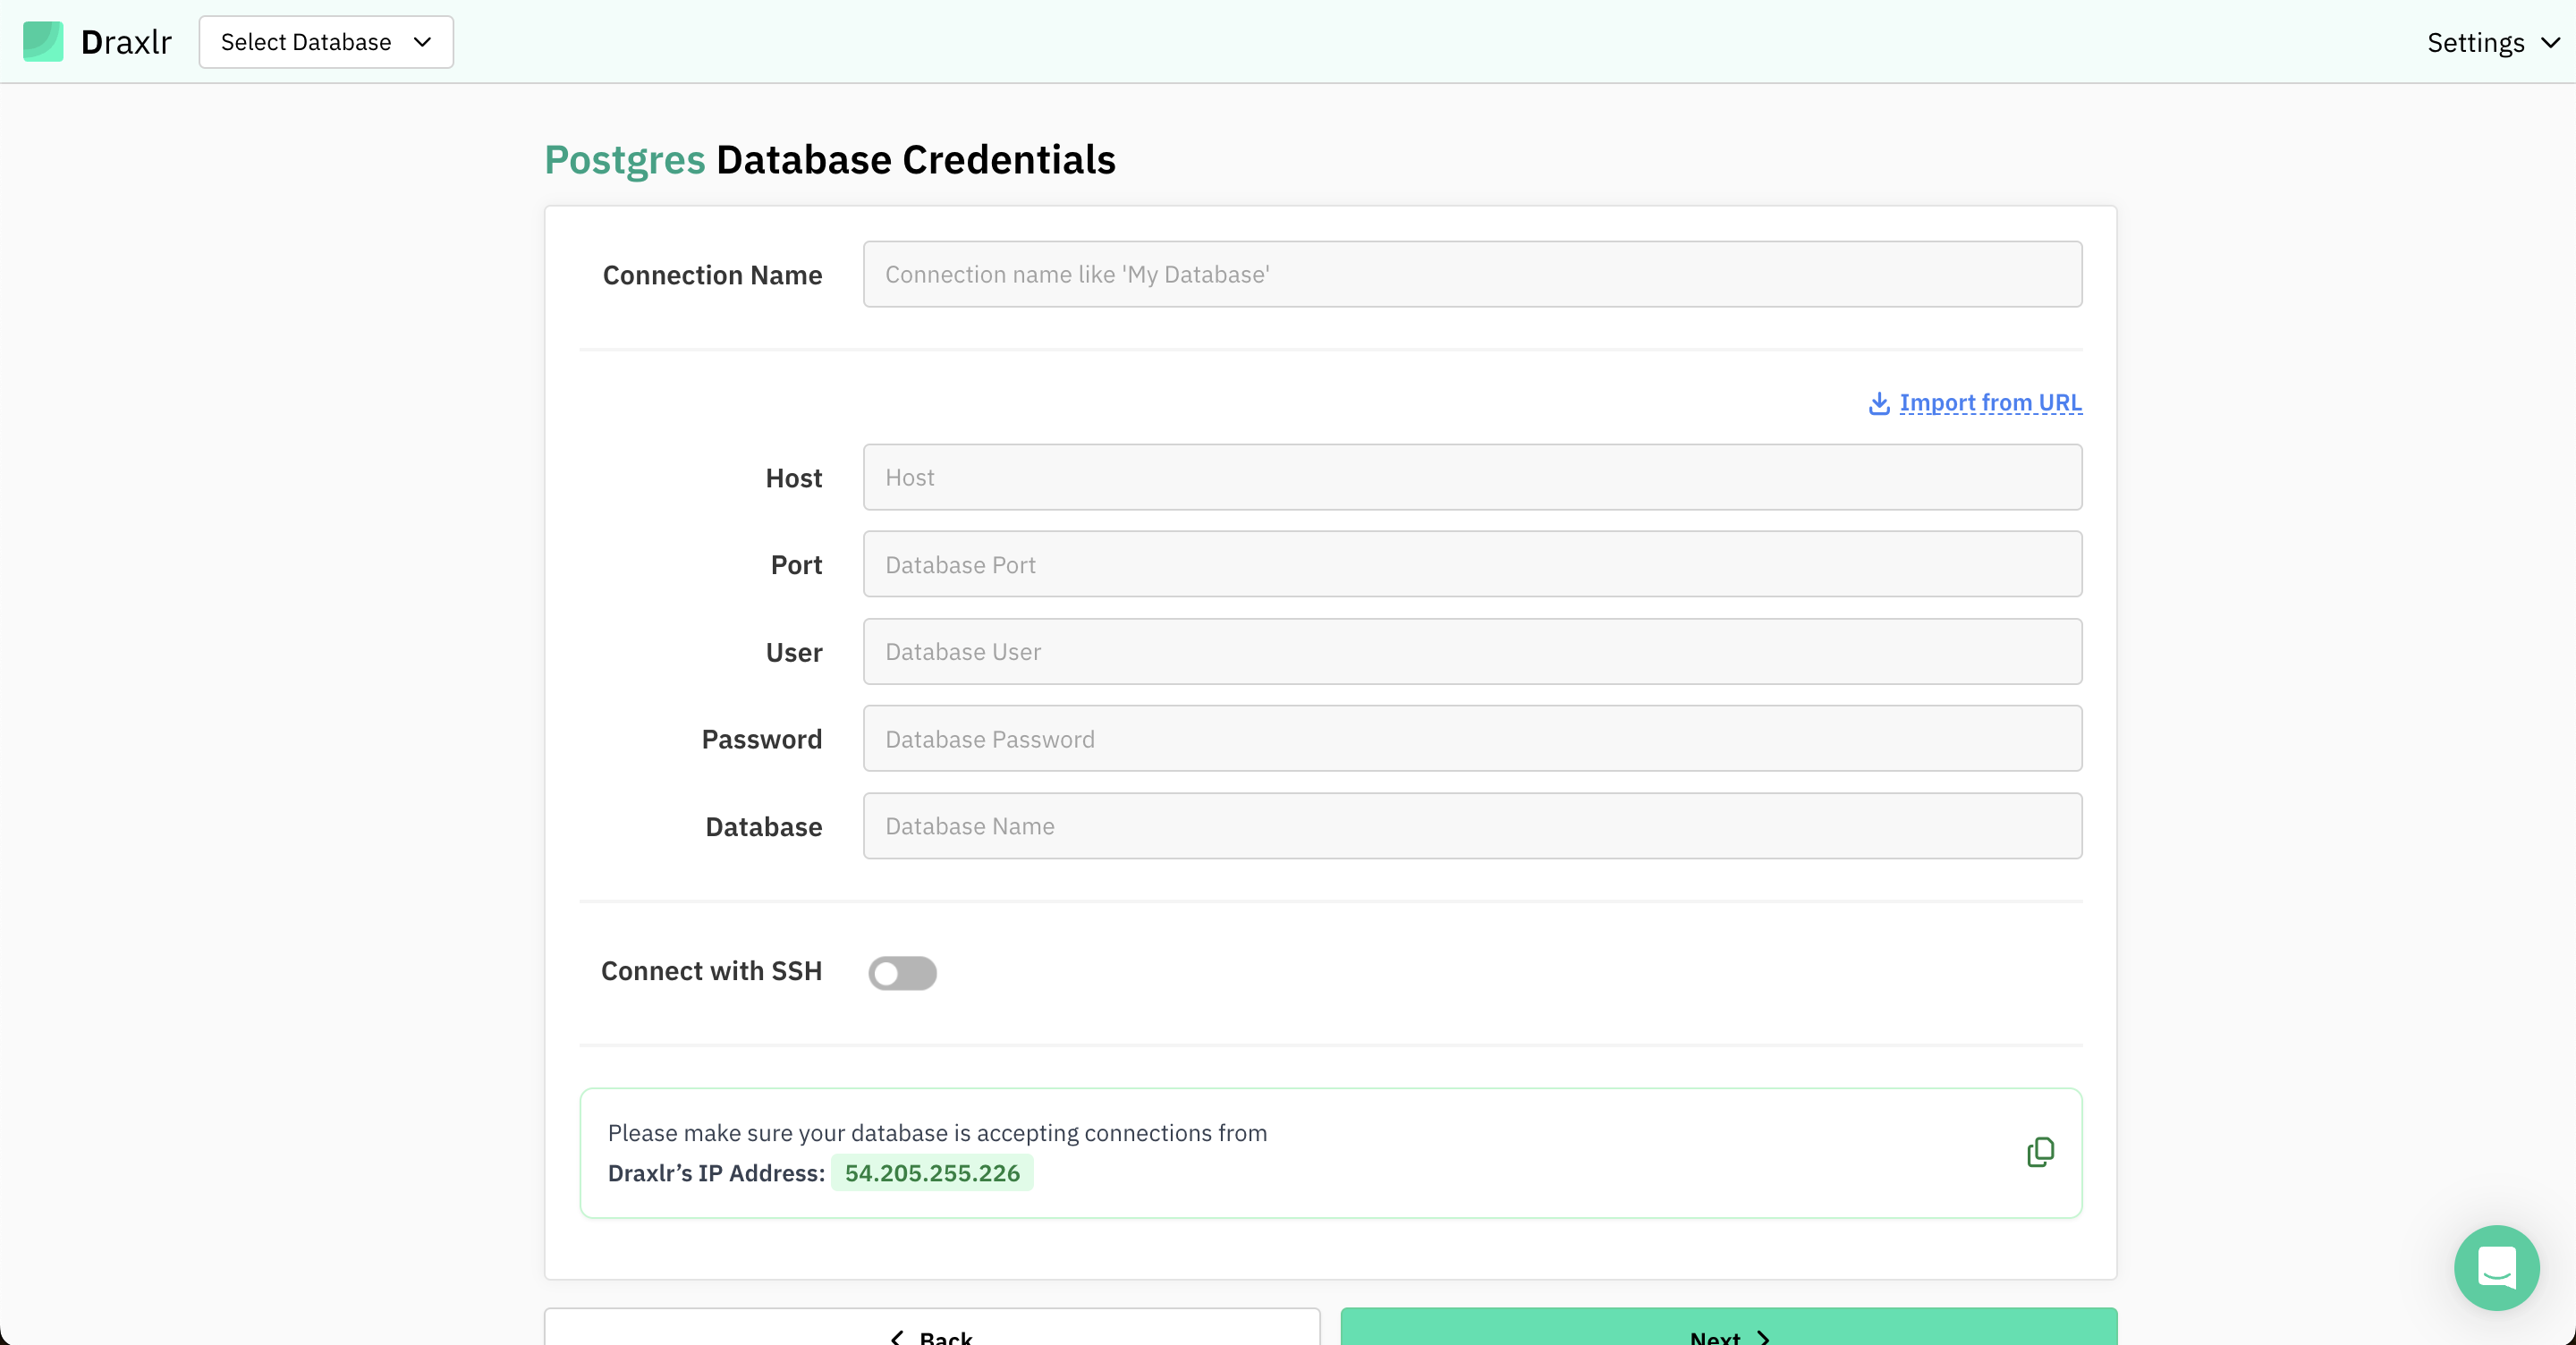Select the Database Port field

[1472, 564]
